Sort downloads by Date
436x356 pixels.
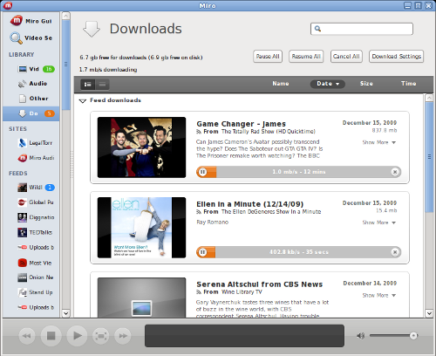pos(328,84)
